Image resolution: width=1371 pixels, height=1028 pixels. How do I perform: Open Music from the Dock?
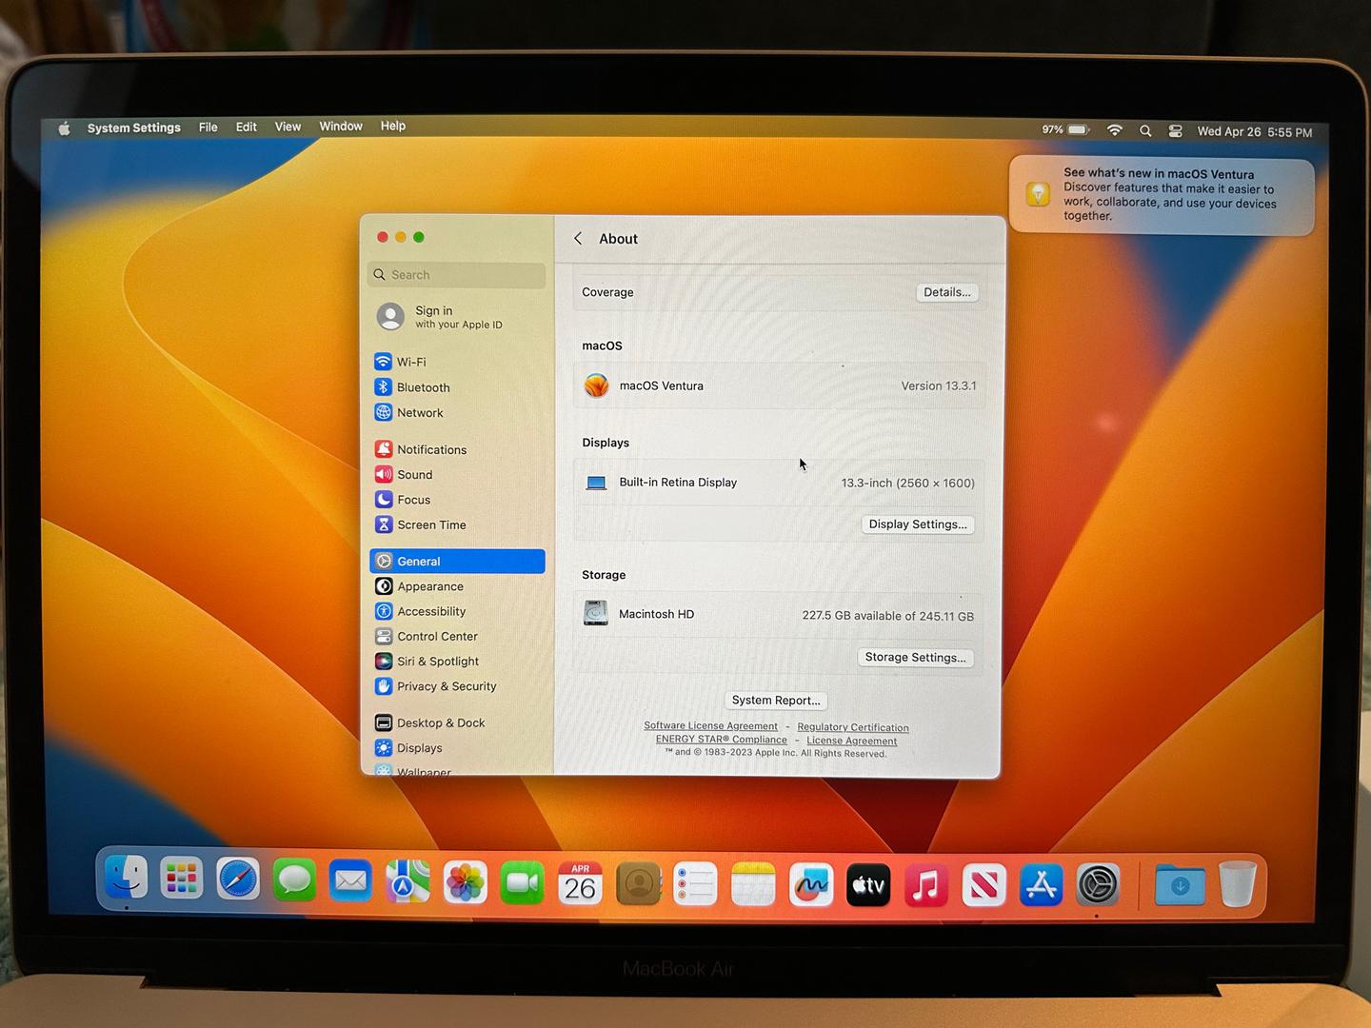pos(925,886)
